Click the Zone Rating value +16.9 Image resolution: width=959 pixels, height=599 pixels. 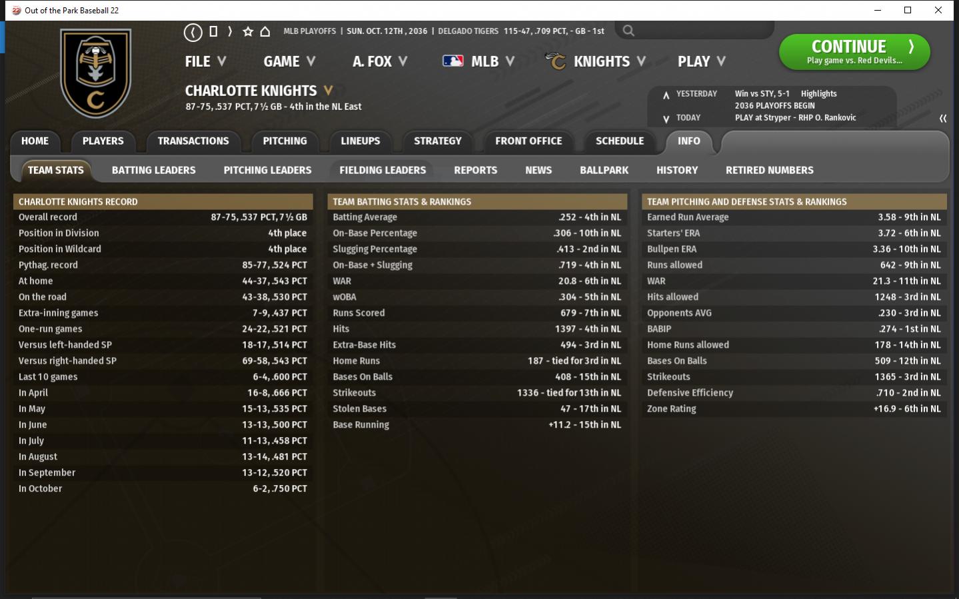point(907,409)
